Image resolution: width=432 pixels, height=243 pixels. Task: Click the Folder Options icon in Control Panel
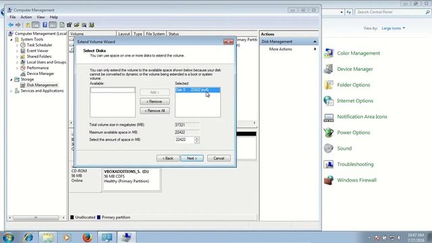pos(329,85)
